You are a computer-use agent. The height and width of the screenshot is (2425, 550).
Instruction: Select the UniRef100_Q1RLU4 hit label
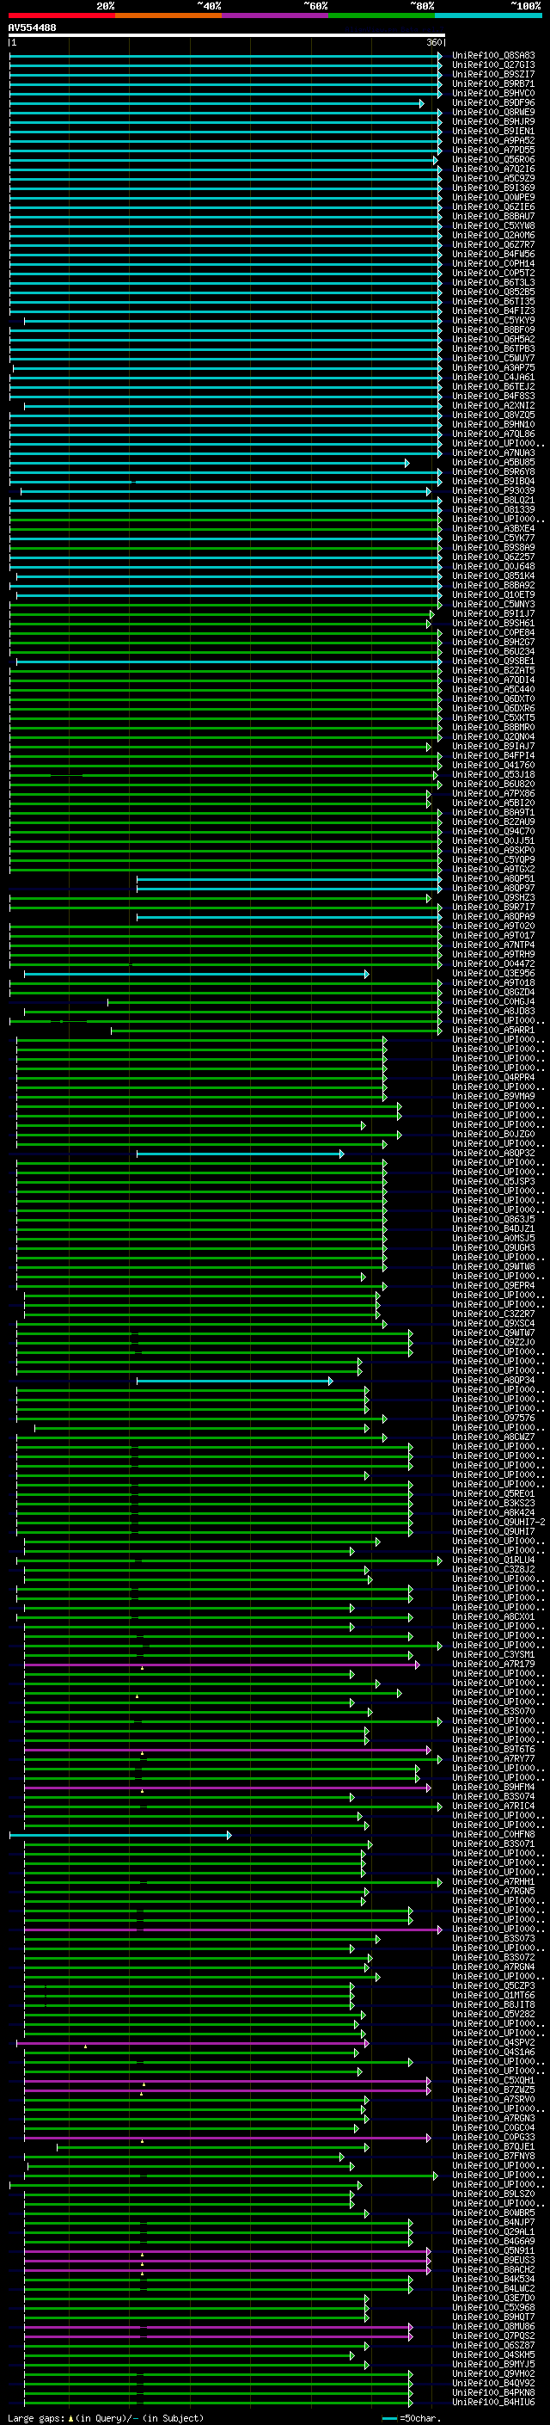(x=493, y=1560)
